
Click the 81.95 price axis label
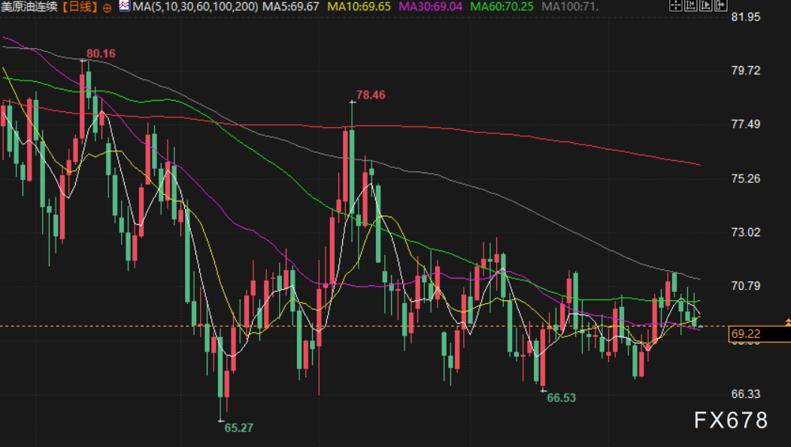746,17
